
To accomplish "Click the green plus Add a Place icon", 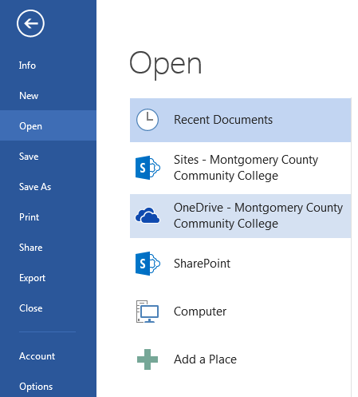I will point(148,359).
